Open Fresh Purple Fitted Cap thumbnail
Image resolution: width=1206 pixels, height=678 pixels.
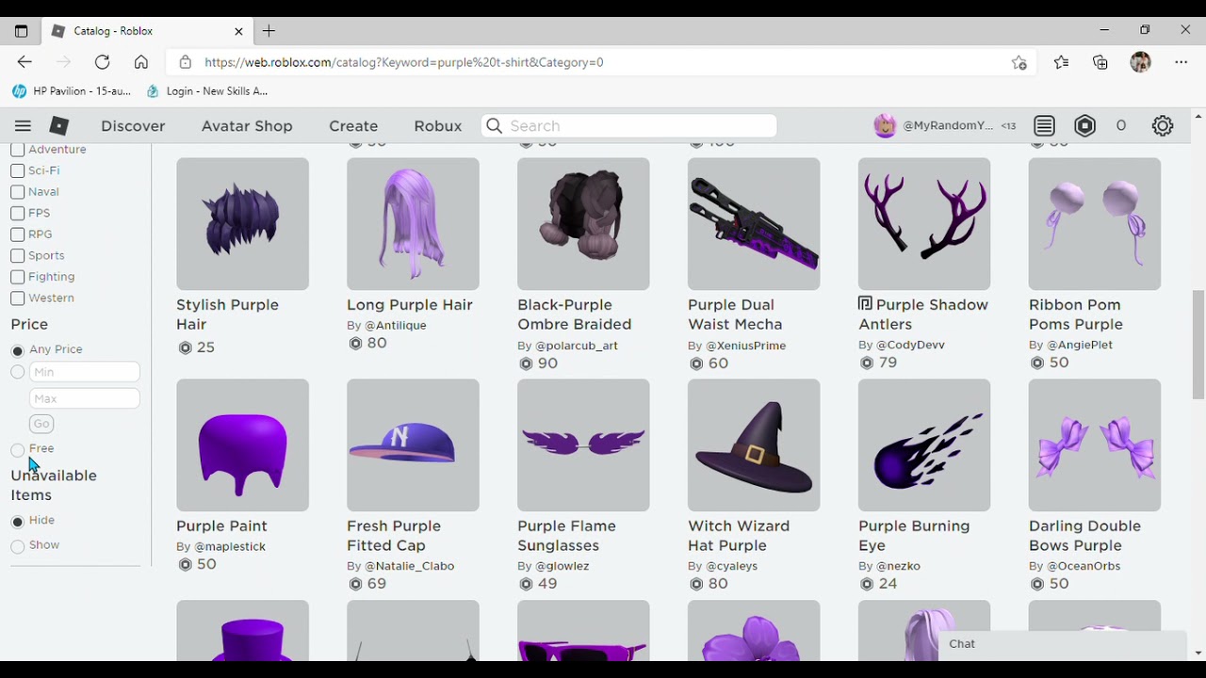413,445
